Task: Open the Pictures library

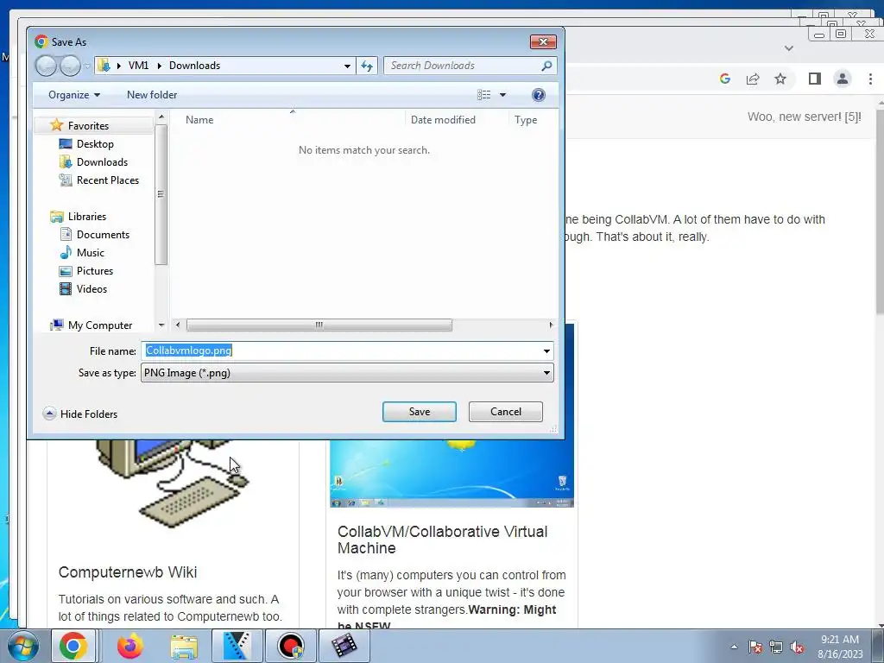Action: (95, 270)
